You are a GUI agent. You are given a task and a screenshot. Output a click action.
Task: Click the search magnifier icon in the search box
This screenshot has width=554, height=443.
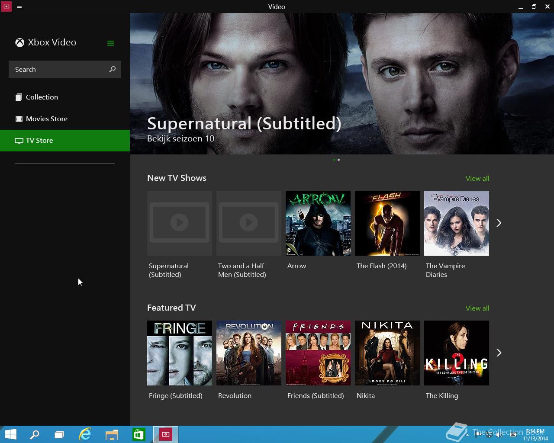(113, 69)
